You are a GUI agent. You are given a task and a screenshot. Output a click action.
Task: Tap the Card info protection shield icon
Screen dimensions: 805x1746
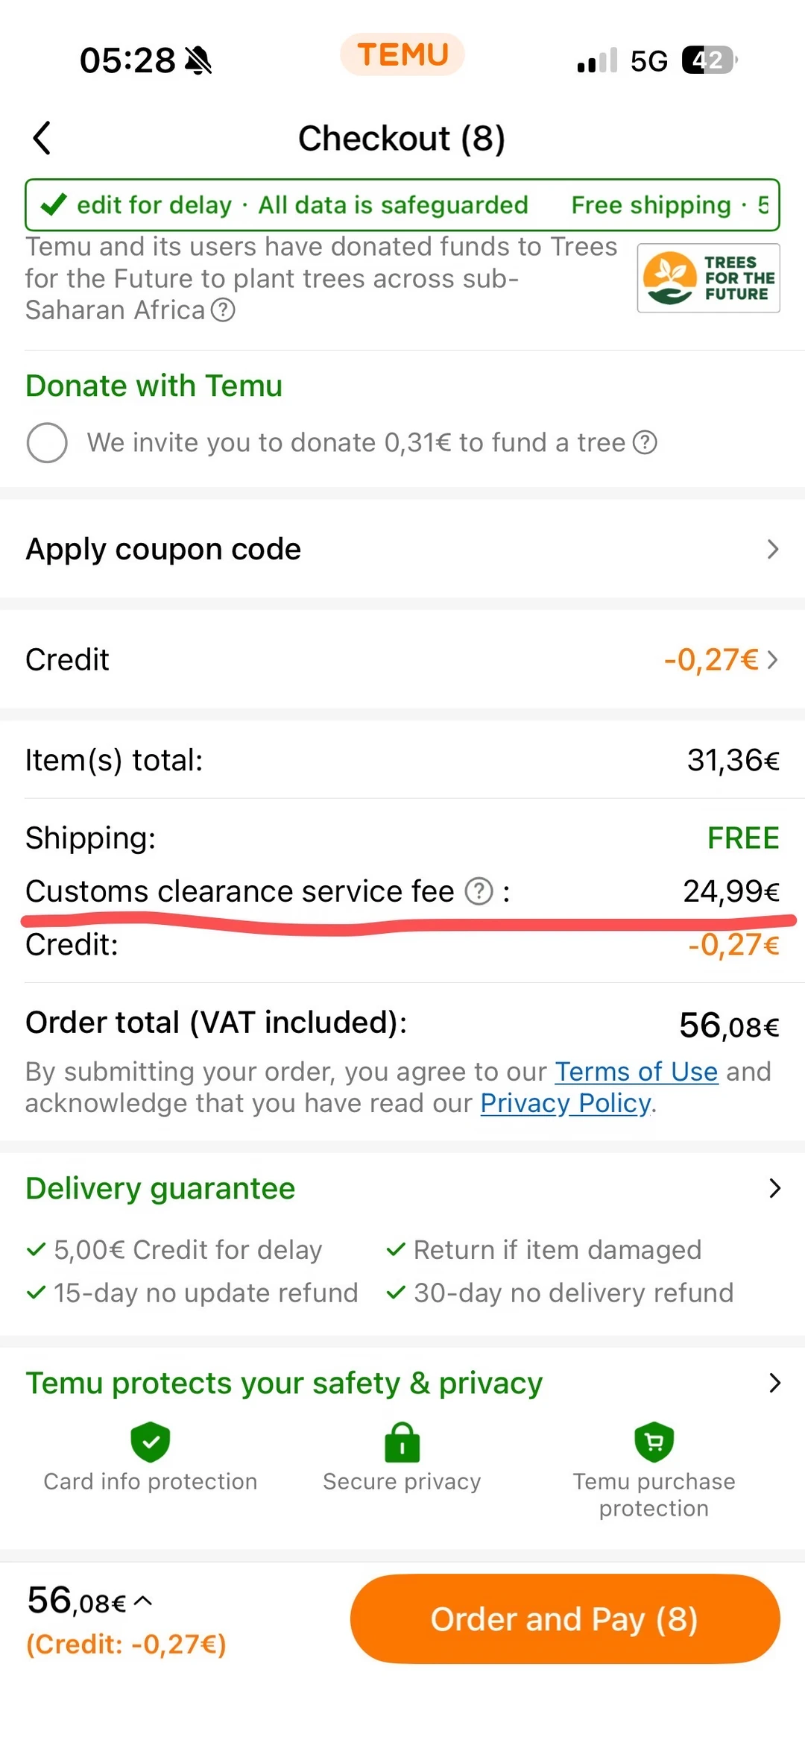point(151,1441)
